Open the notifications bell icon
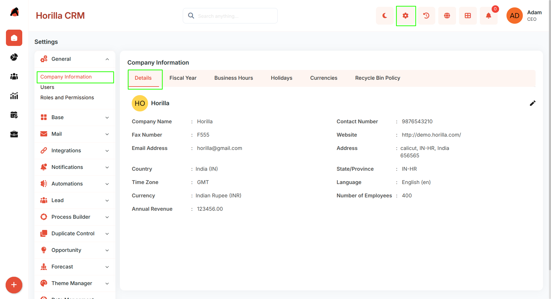 click(489, 16)
